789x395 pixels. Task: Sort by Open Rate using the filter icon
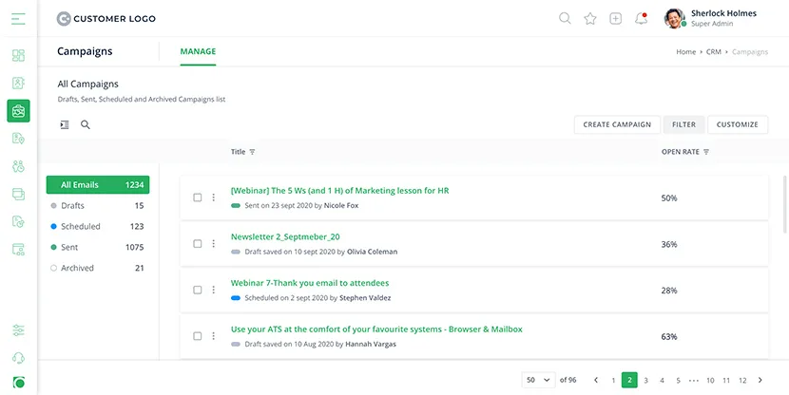(x=706, y=152)
